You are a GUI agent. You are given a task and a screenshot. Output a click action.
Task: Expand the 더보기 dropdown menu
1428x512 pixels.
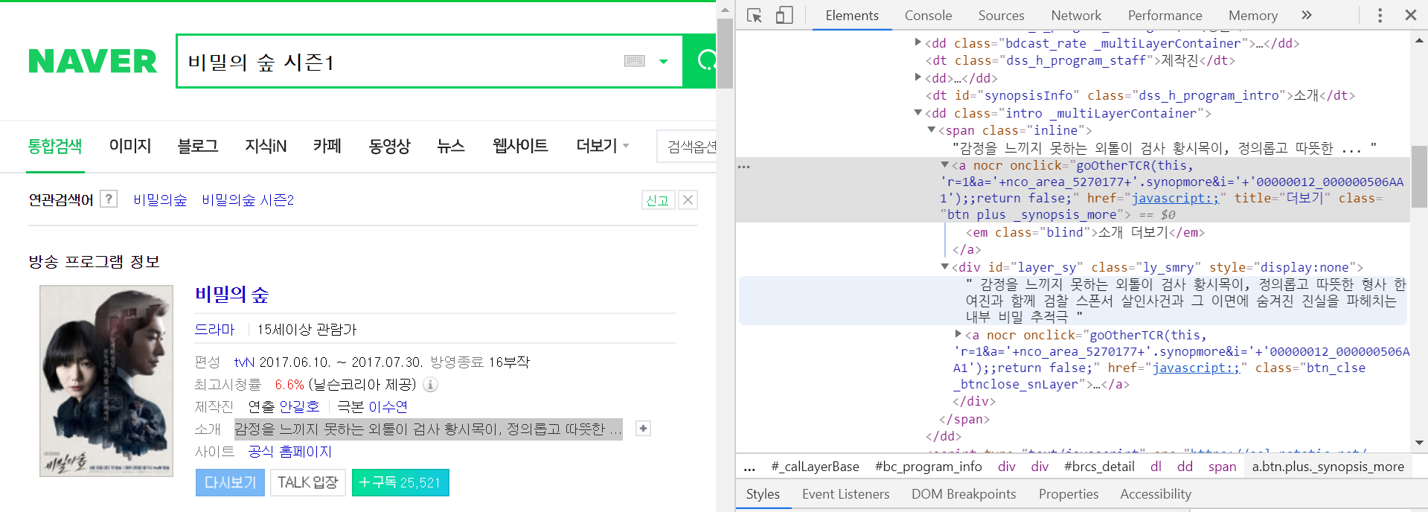[602, 146]
